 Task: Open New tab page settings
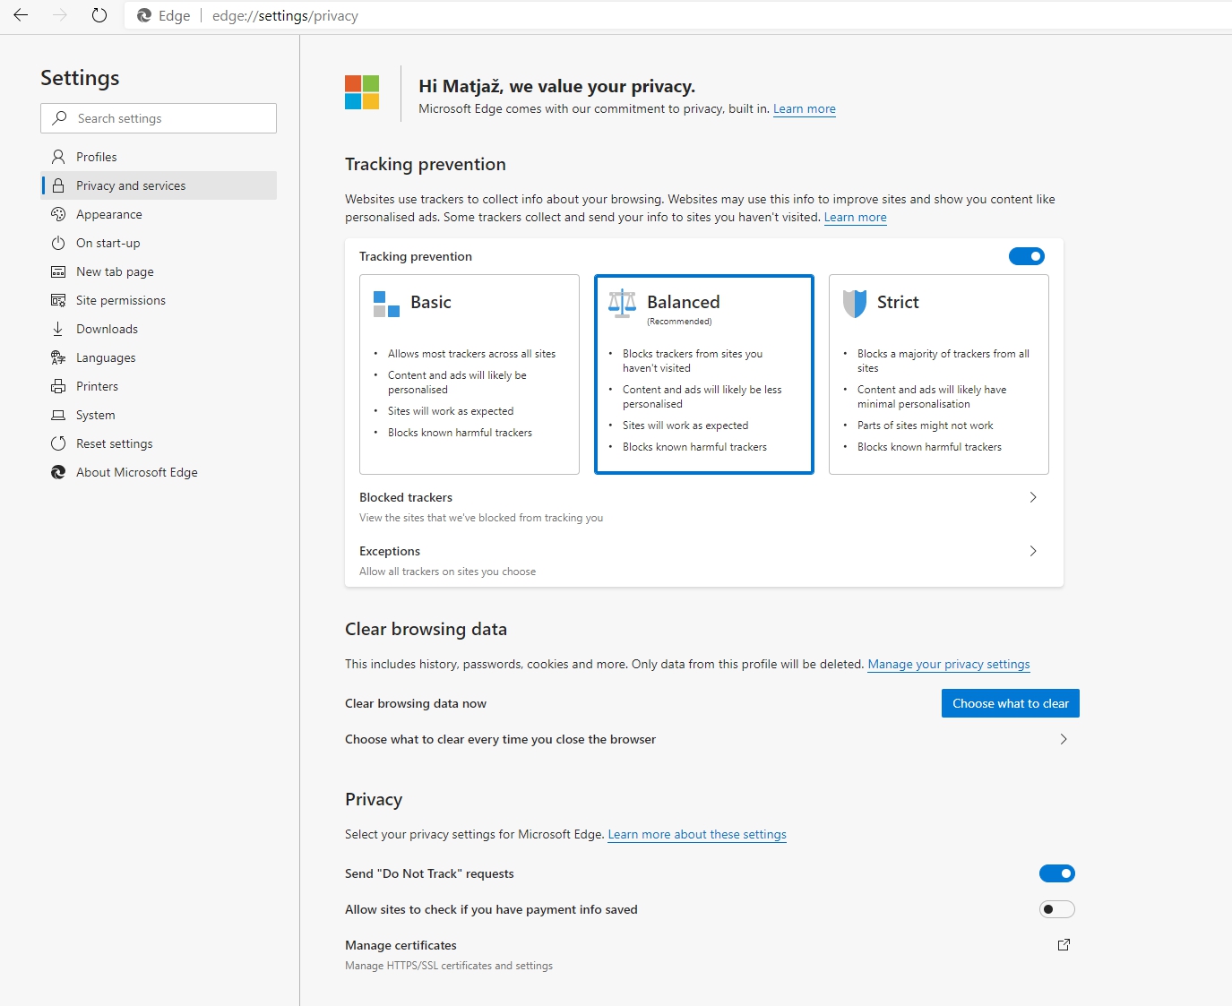pos(159,271)
